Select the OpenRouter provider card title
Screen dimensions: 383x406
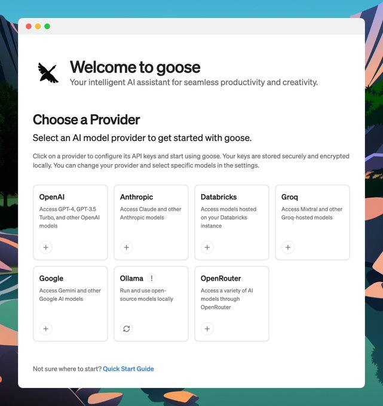pyautogui.click(x=220, y=278)
